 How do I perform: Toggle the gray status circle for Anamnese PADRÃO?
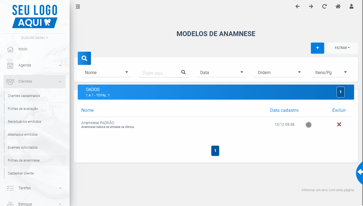(x=308, y=125)
